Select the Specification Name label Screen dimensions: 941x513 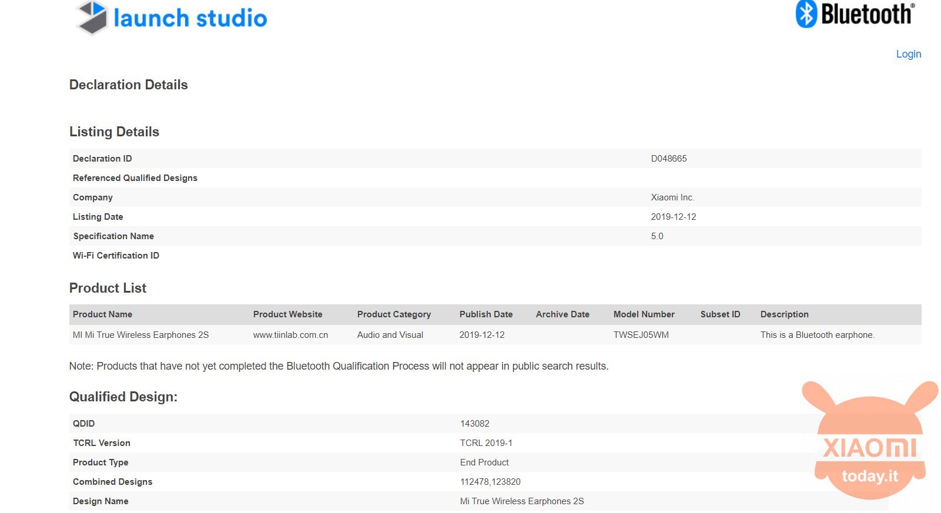113,236
